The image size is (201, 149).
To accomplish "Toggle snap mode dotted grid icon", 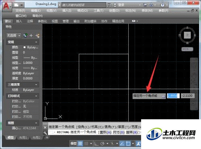I will [86, 144].
